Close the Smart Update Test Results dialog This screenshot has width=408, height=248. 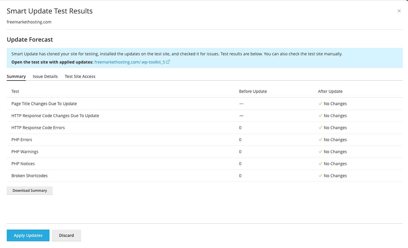[x=399, y=11]
